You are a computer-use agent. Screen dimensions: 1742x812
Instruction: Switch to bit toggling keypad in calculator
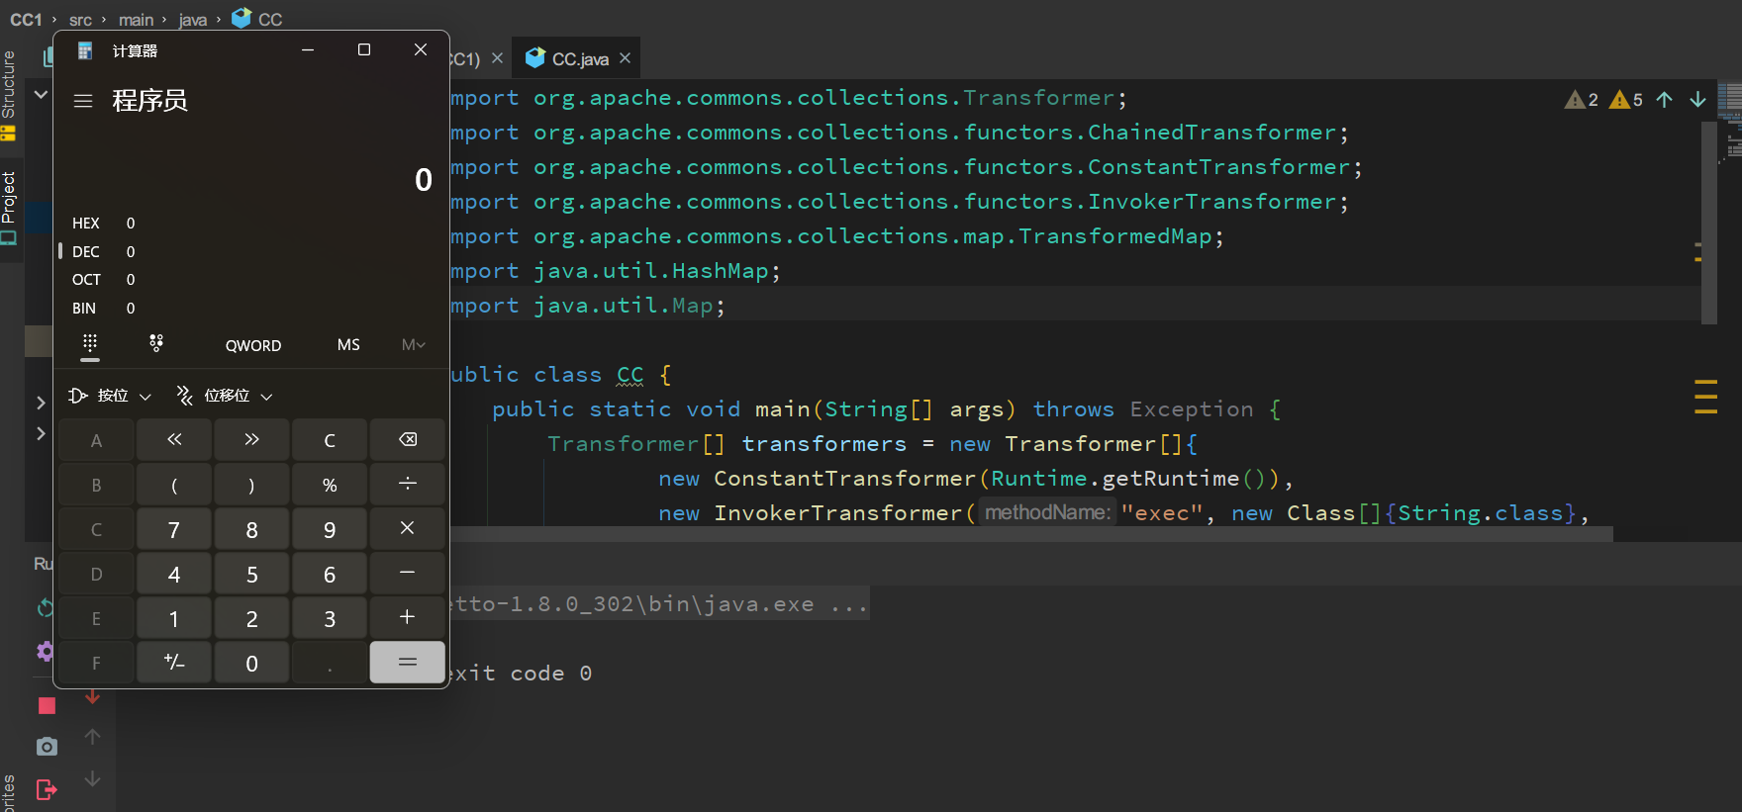(x=156, y=344)
